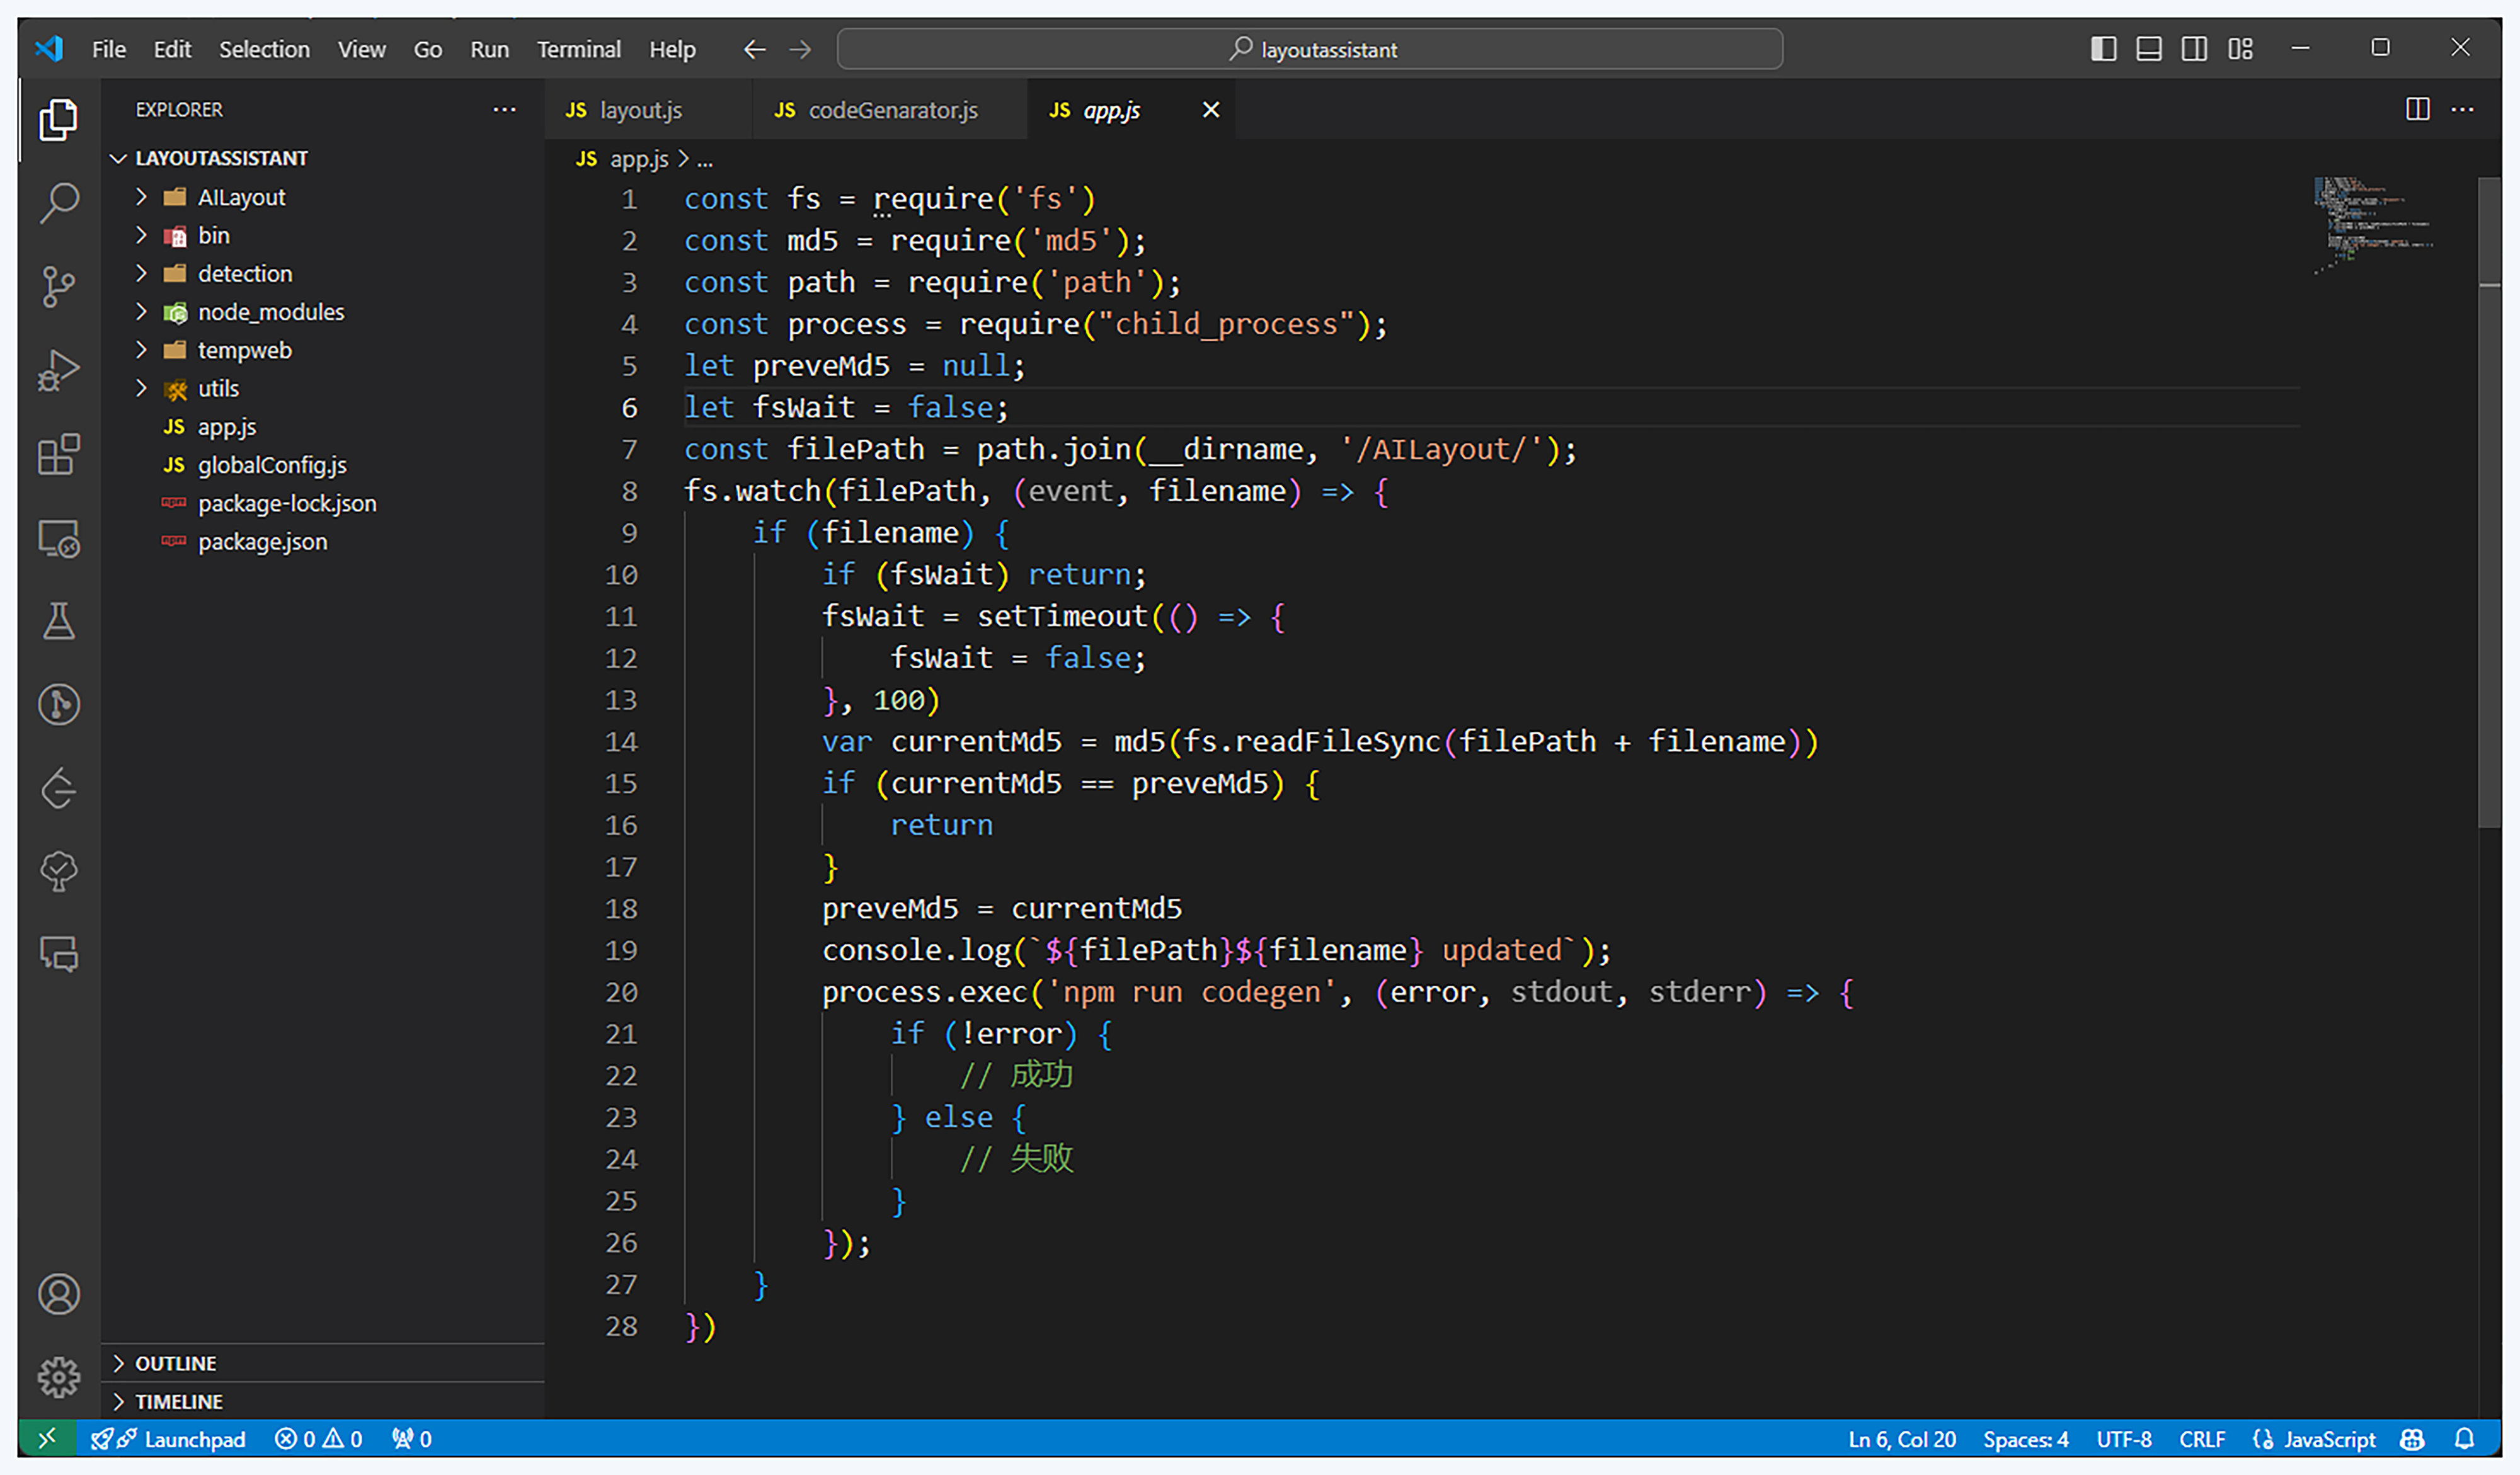Open the Terminal menu
The image size is (2520, 1475).
coord(578,49)
